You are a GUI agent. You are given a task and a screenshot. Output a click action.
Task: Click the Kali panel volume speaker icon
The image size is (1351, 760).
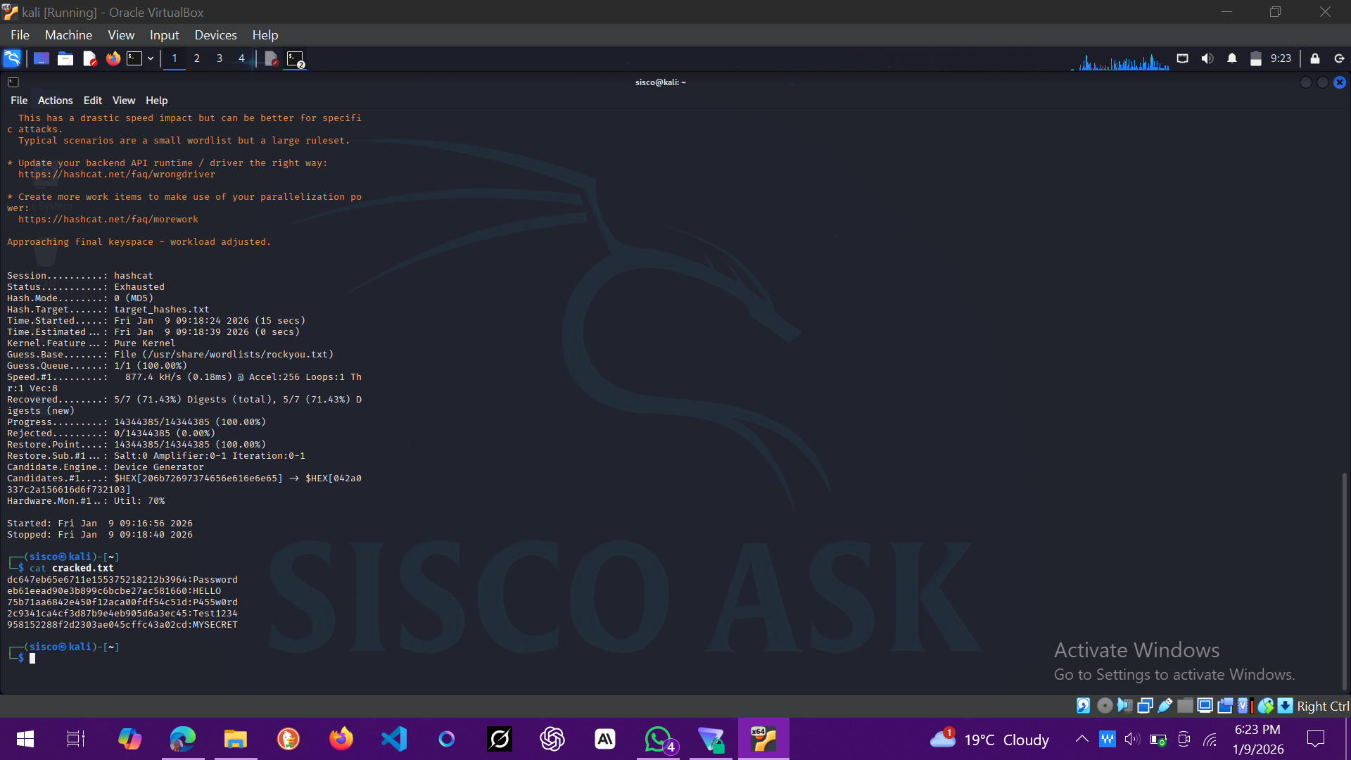coord(1207,58)
